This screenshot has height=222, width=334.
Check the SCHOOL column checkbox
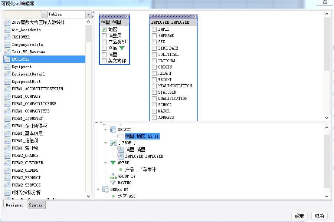pyautogui.click(x=154, y=105)
